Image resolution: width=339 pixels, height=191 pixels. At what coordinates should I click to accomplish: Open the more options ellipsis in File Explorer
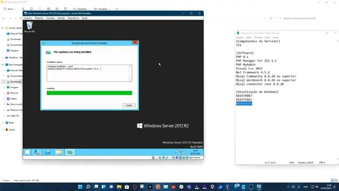coord(117,9)
